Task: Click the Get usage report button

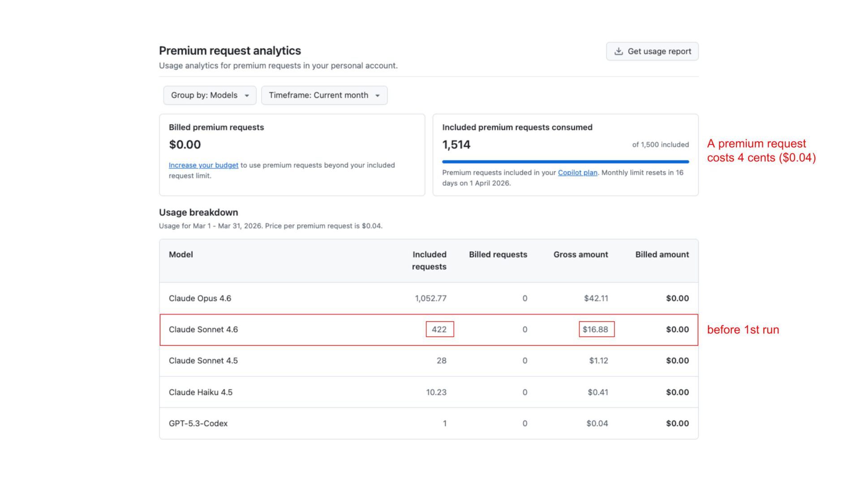Action: [652, 51]
